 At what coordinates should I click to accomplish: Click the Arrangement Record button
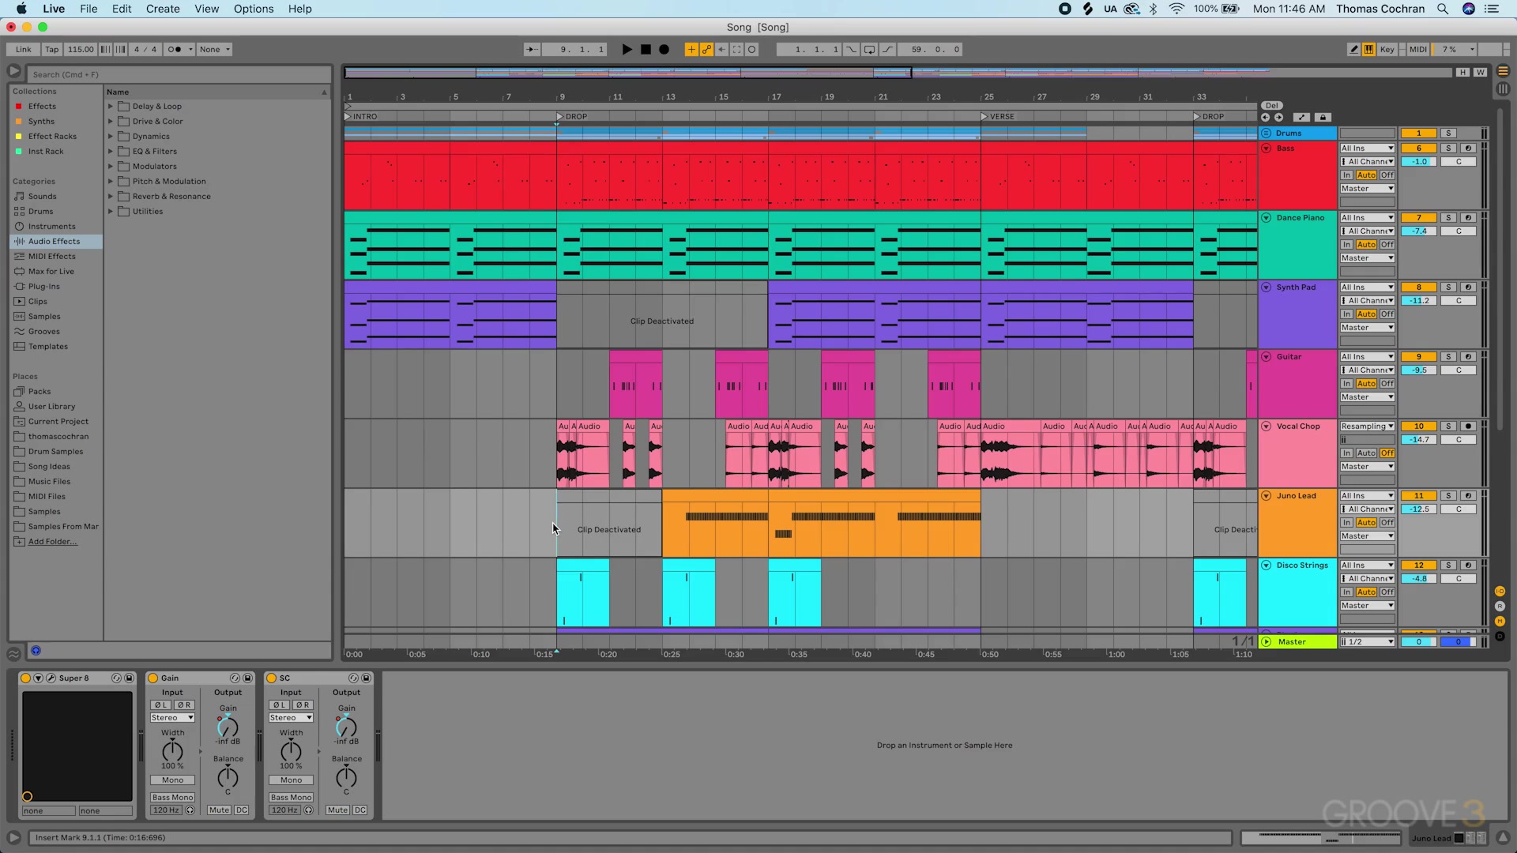664,49
